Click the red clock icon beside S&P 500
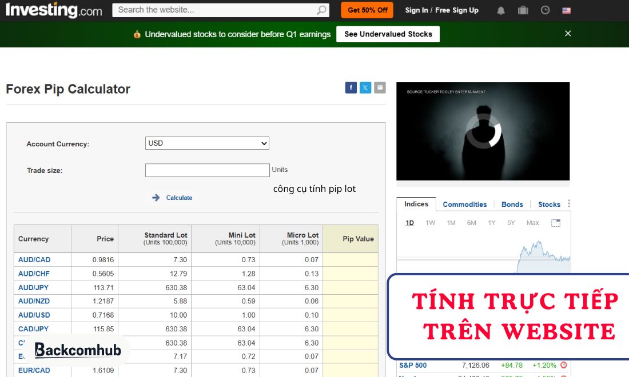The width and height of the screenshot is (629, 377). (564, 365)
